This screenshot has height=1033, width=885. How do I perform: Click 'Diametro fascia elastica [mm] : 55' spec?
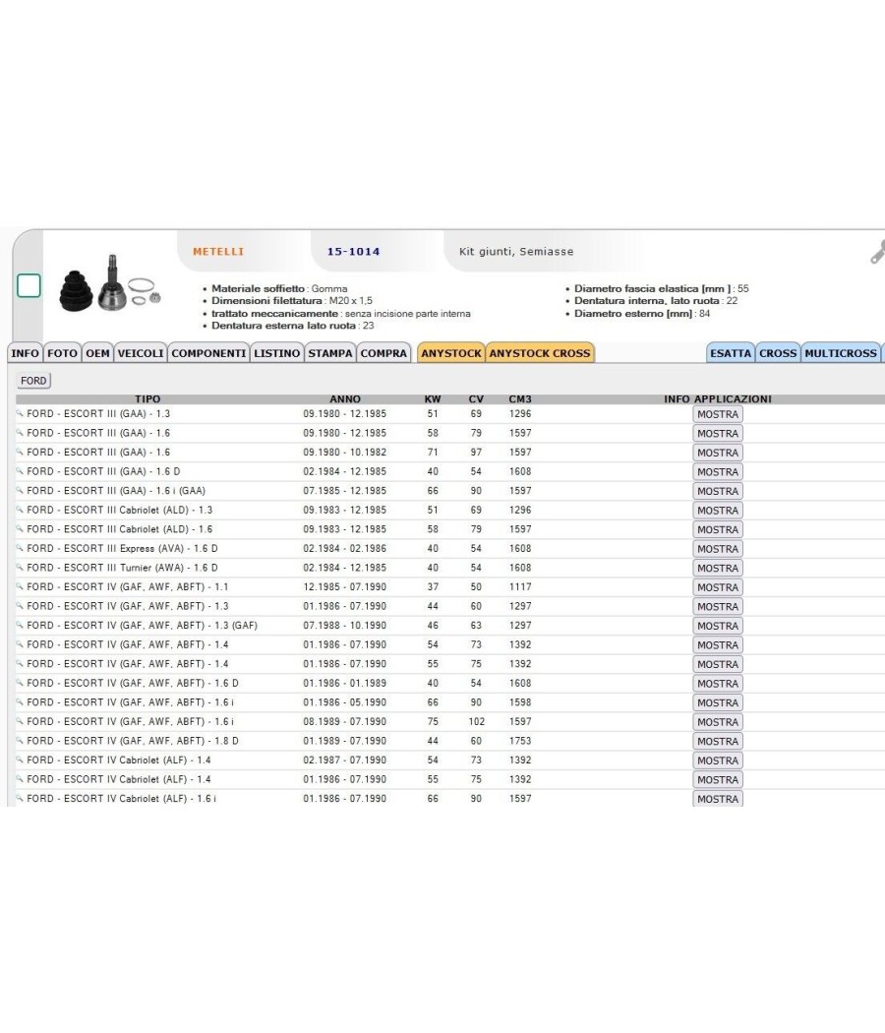(661, 288)
